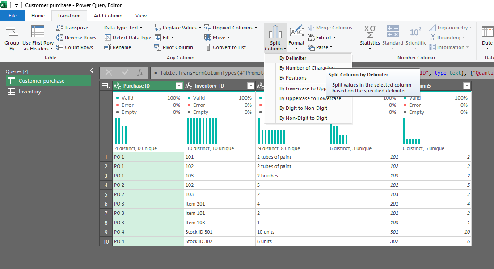Click the Purchase ID column header
The image size is (494, 269).
pyautogui.click(x=148, y=86)
